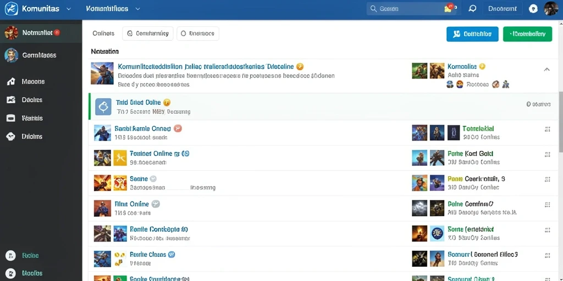This screenshot has height=281, width=563.
Task: Click the green Rodne sidebar item icon
Action: [11, 256]
